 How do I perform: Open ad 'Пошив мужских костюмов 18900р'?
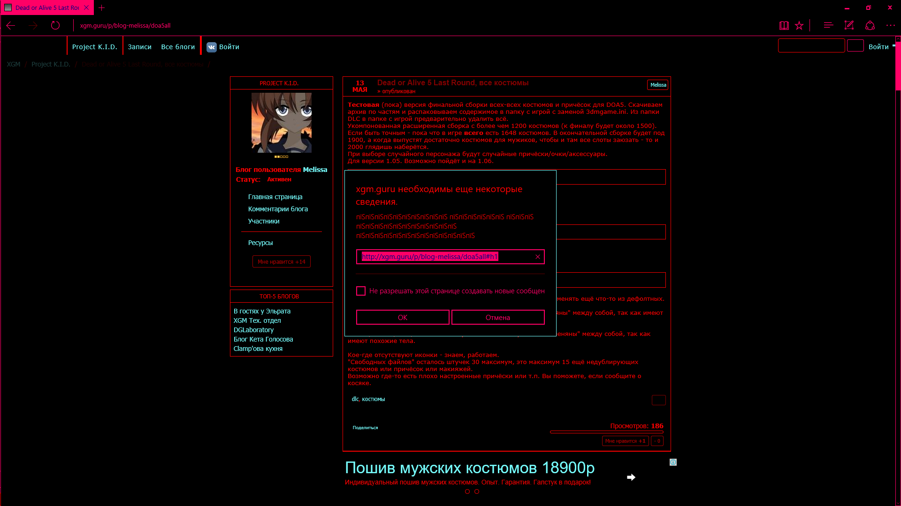tap(470, 468)
